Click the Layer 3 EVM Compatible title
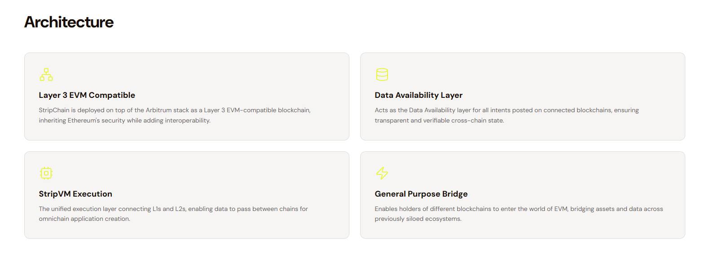This screenshot has height=272, width=710. pos(87,95)
